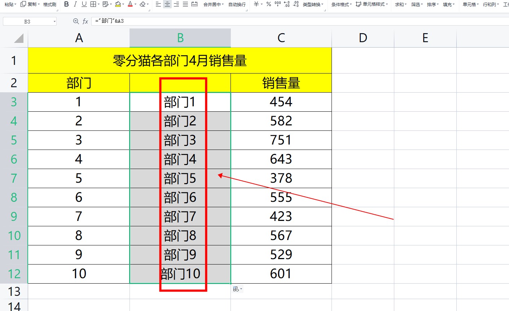Open font group dialog launcher arrow
This screenshot has height=311, width=509.
pyautogui.click(x=149, y=10)
